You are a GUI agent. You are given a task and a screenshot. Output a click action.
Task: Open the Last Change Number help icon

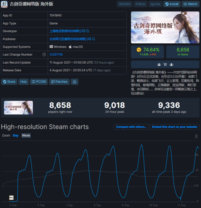(x=44, y=54)
